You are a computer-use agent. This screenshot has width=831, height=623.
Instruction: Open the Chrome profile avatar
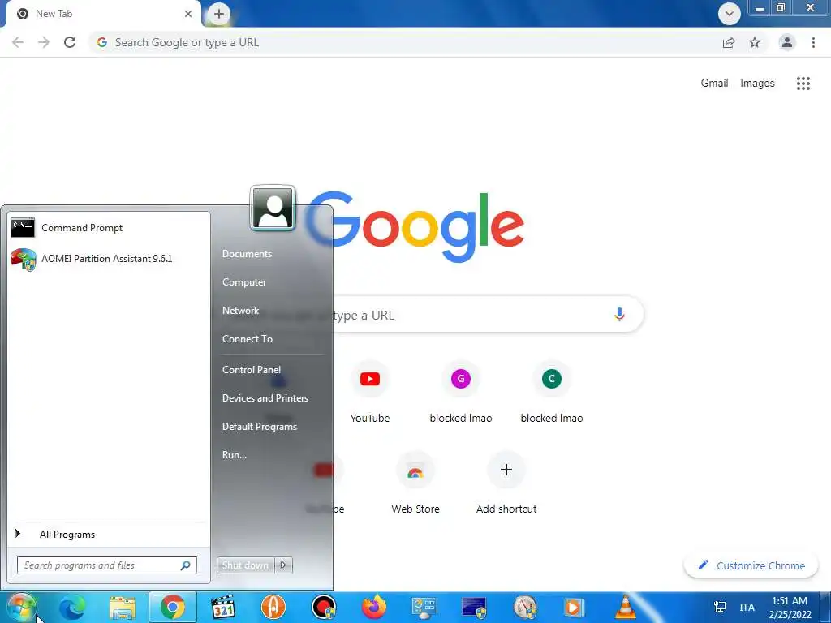pos(787,42)
